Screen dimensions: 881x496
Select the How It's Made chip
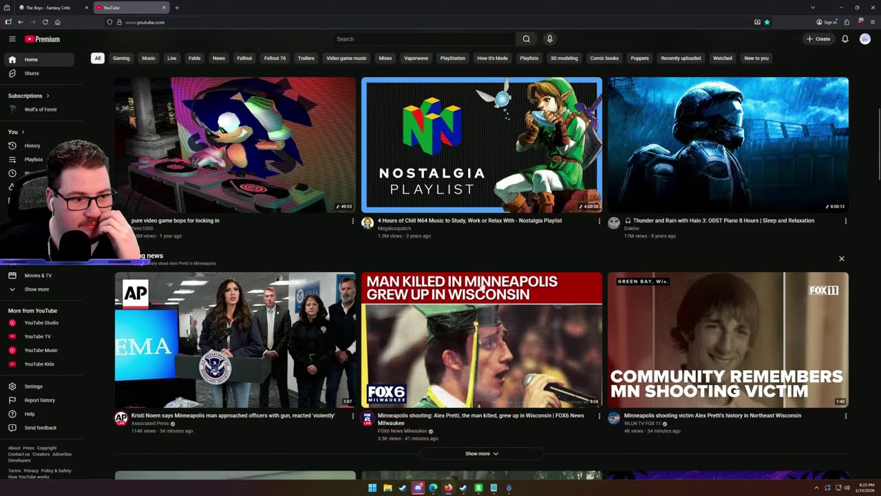point(492,59)
